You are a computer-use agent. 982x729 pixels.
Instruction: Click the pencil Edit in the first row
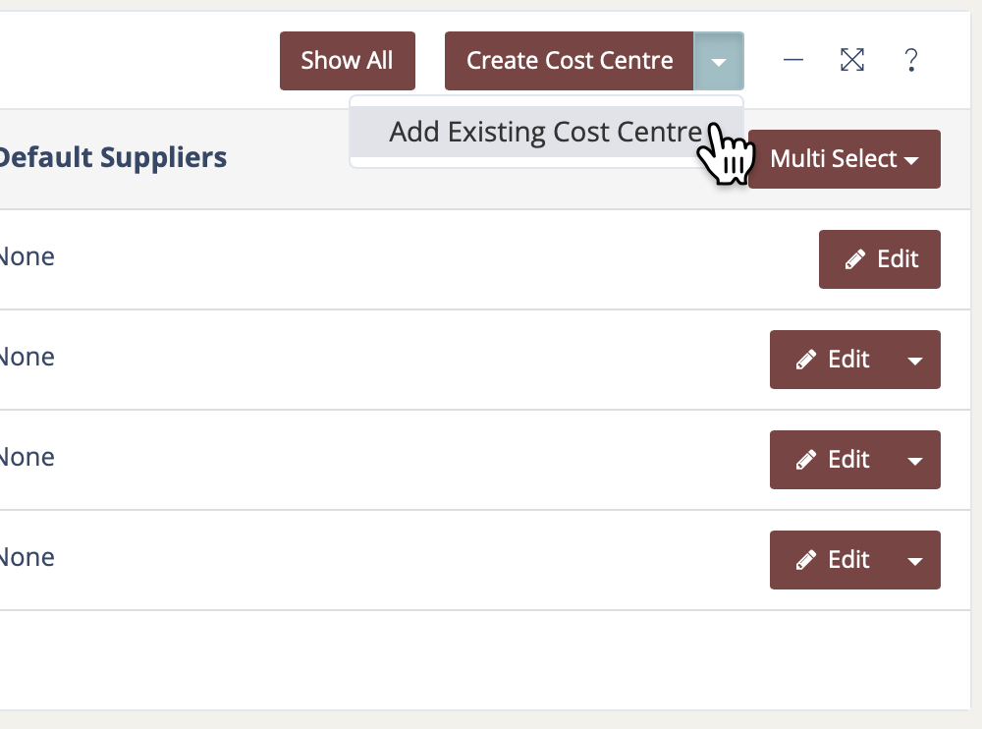coord(880,259)
